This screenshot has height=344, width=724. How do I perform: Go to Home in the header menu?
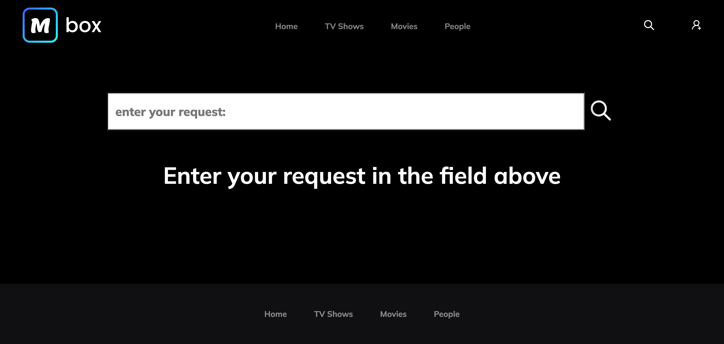[286, 26]
